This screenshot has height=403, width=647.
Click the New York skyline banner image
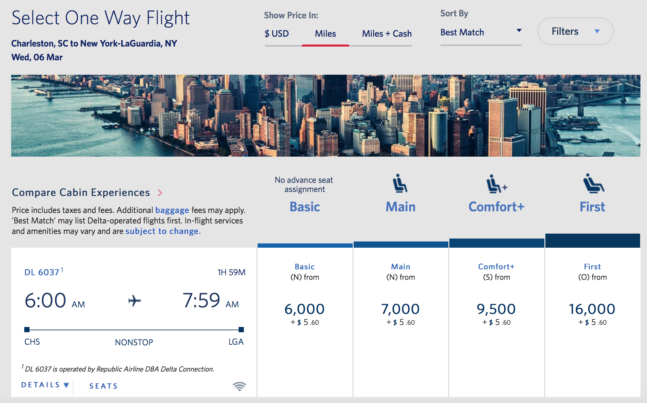pos(325,116)
